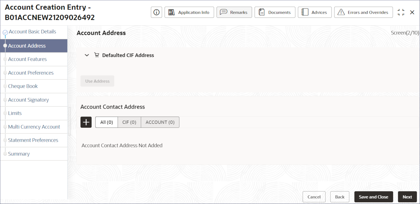View Advices
This screenshot has width=420, height=204.
coord(315,12)
